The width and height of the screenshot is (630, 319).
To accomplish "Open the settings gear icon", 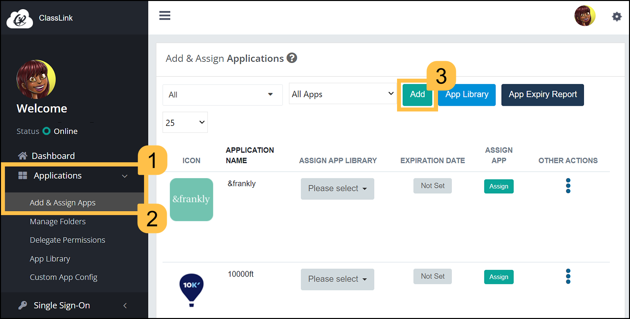I will (x=617, y=16).
